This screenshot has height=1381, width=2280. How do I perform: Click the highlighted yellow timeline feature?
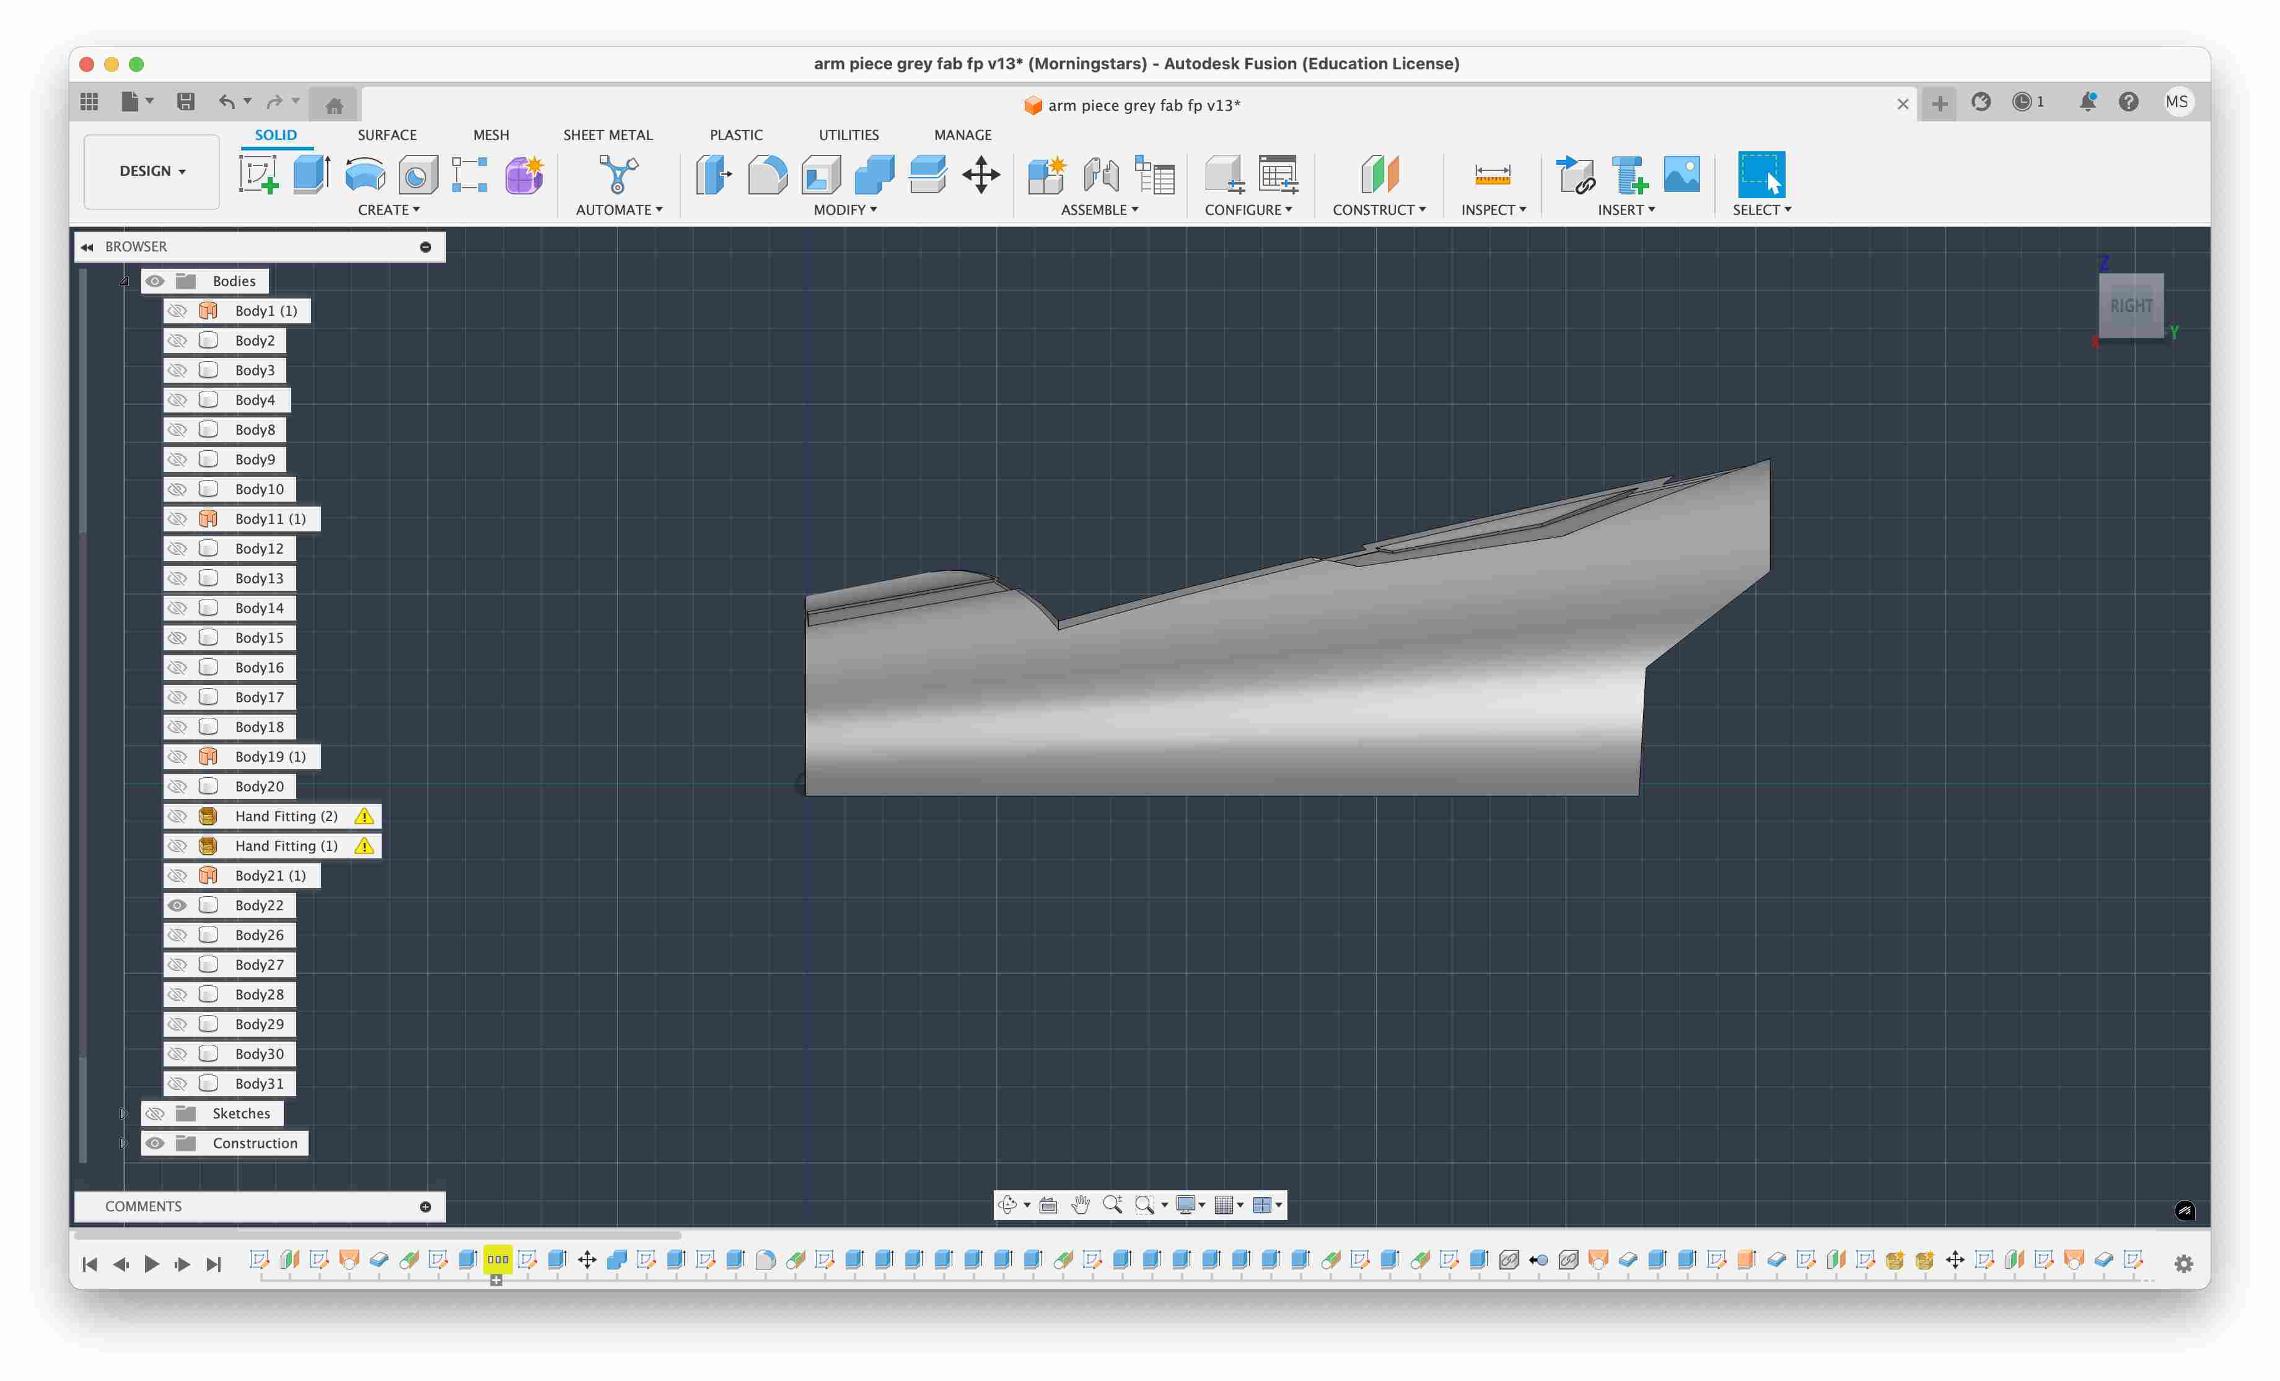coord(498,1259)
